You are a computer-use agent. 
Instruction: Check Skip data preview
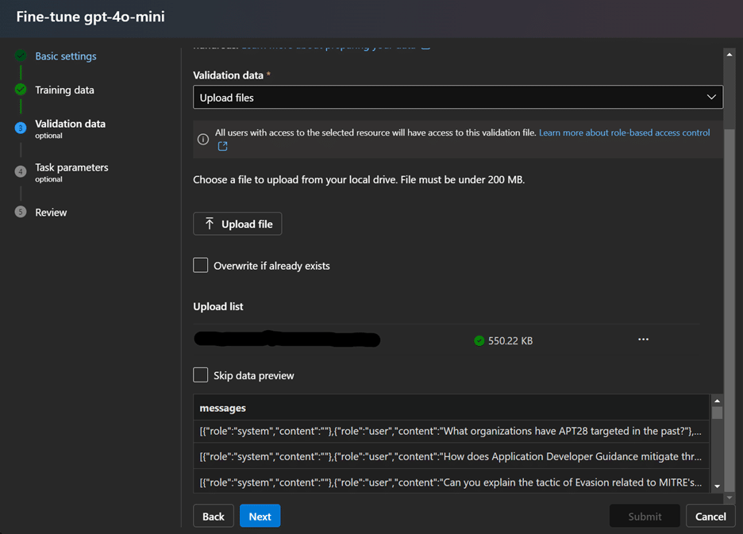200,375
